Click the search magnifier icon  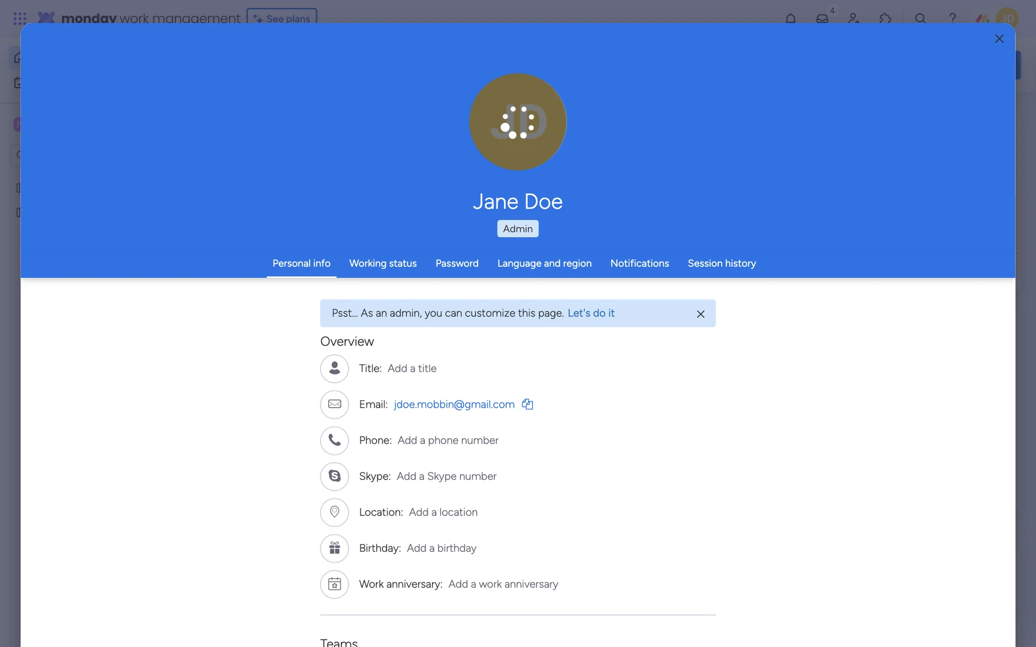(921, 18)
